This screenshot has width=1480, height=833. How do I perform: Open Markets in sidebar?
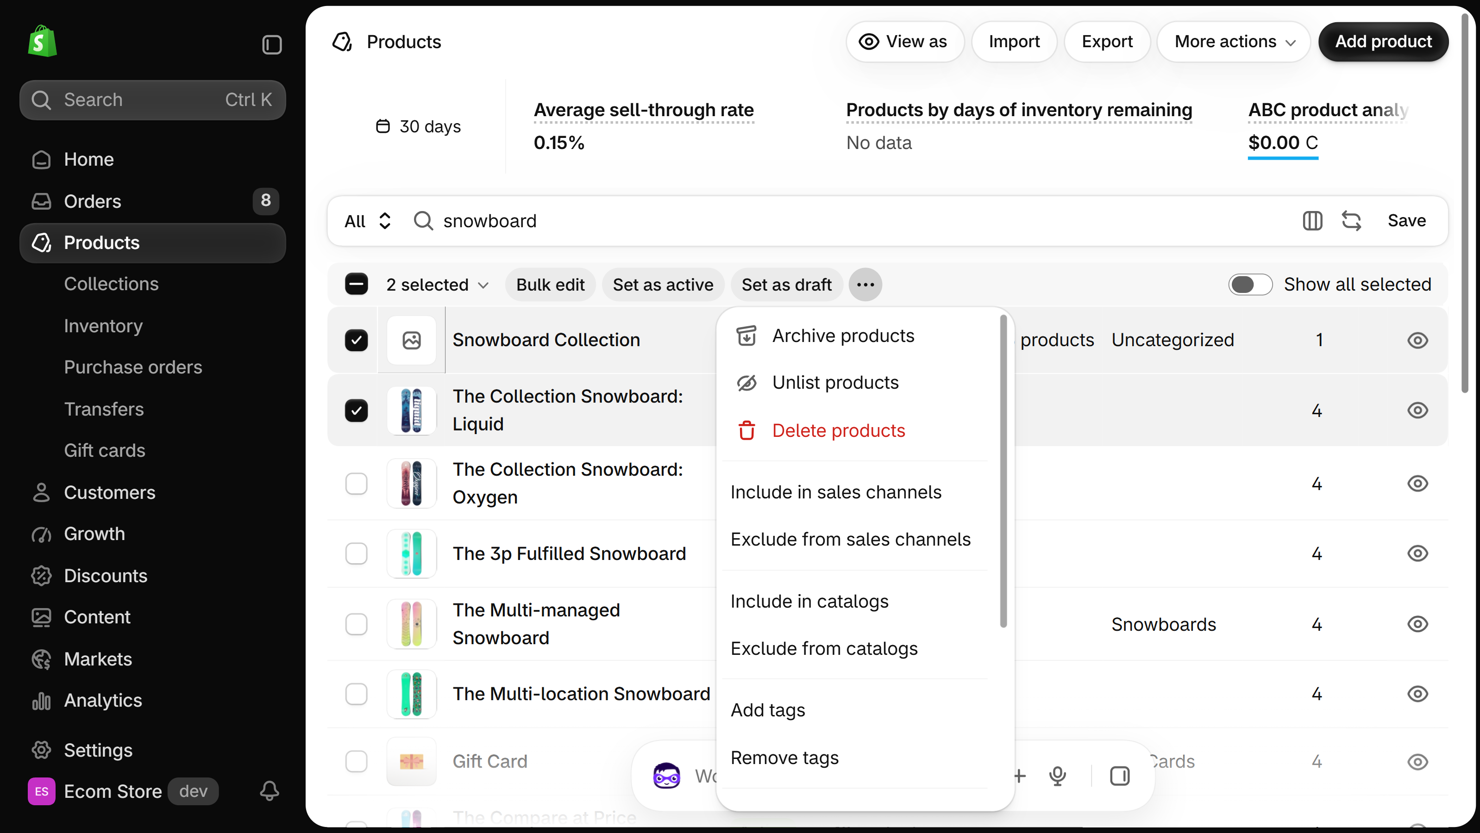point(152,659)
